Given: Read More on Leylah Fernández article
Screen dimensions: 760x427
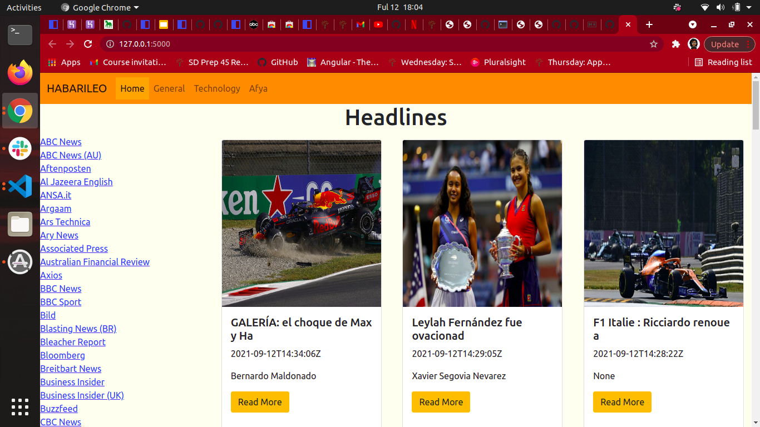Looking at the screenshot, I should (x=441, y=402).
